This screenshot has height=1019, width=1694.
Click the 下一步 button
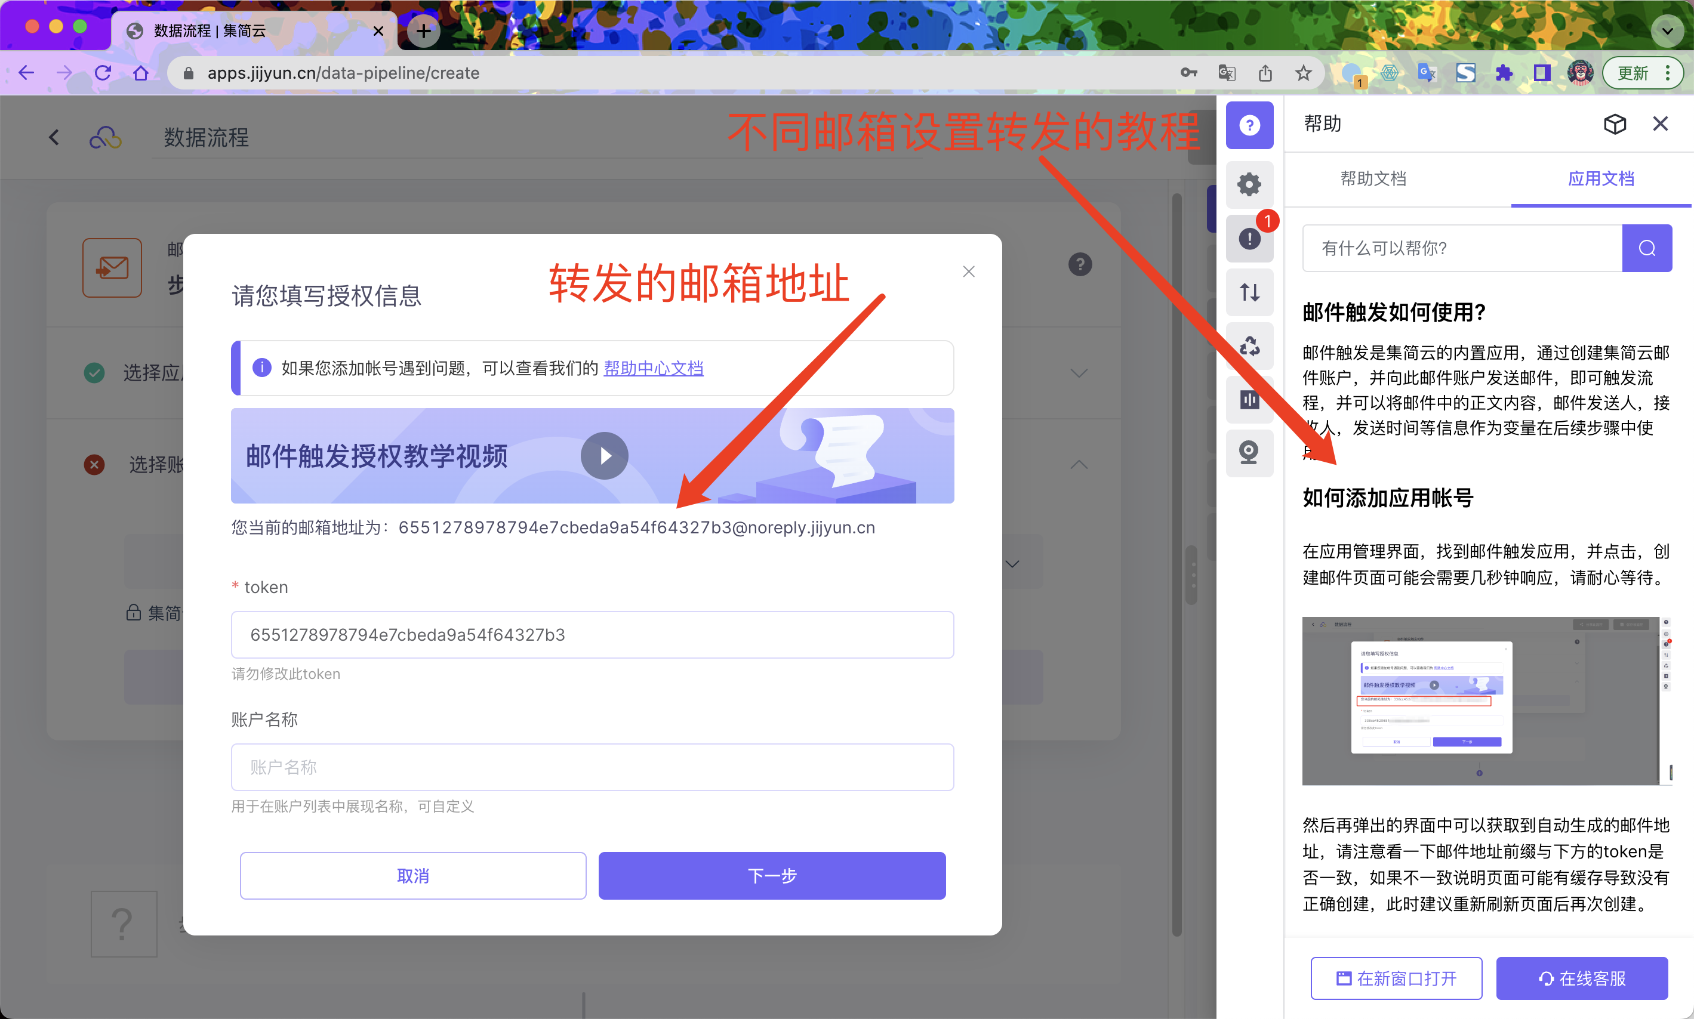point(771,875)
